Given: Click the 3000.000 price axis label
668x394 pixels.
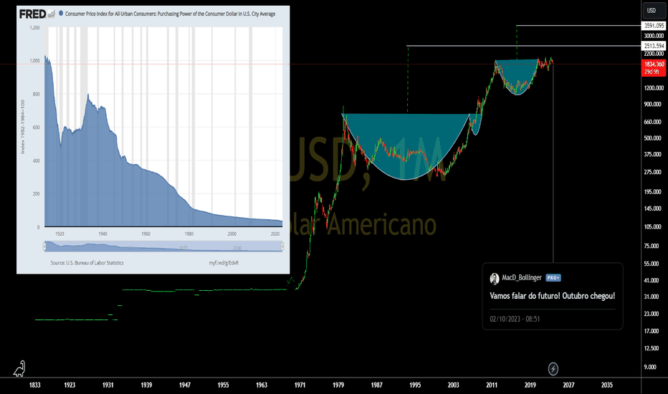Looking at the screenshot, I should point(654,37).
